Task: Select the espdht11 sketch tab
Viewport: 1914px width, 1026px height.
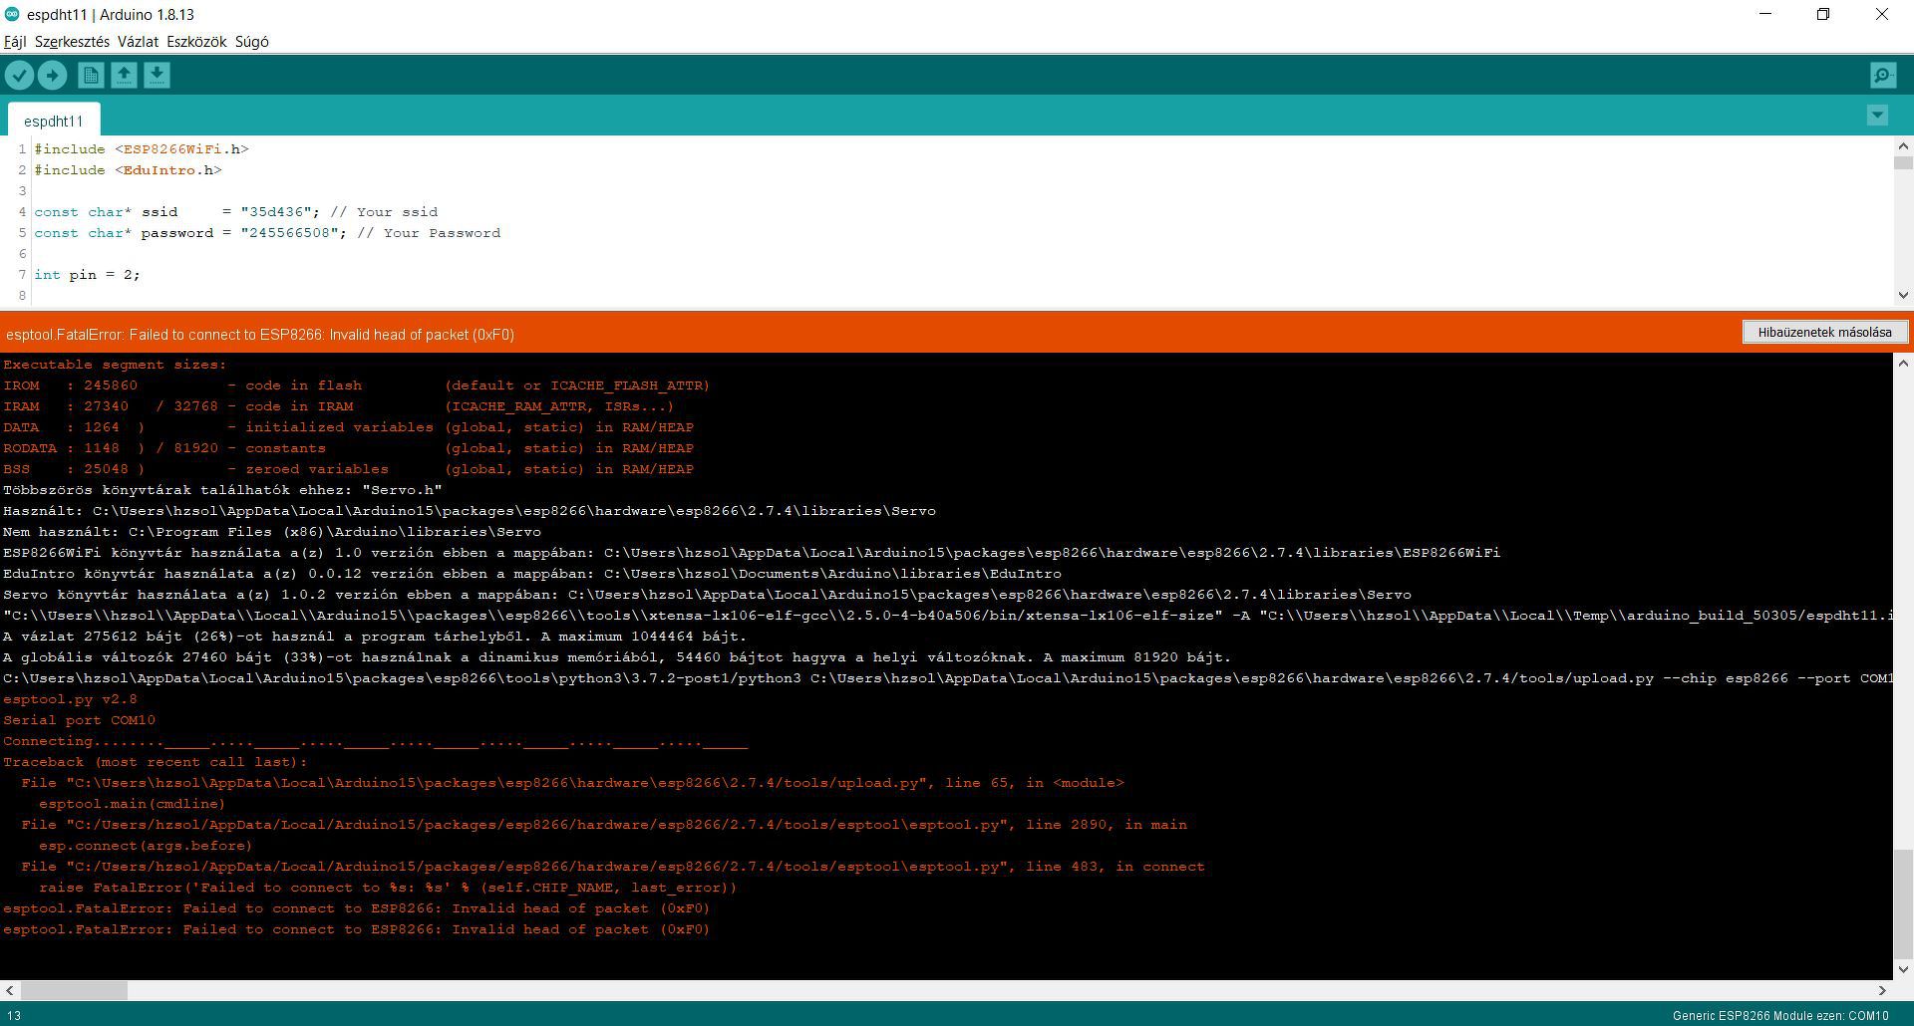Action: pyautogui.click(x=54, y=121)
